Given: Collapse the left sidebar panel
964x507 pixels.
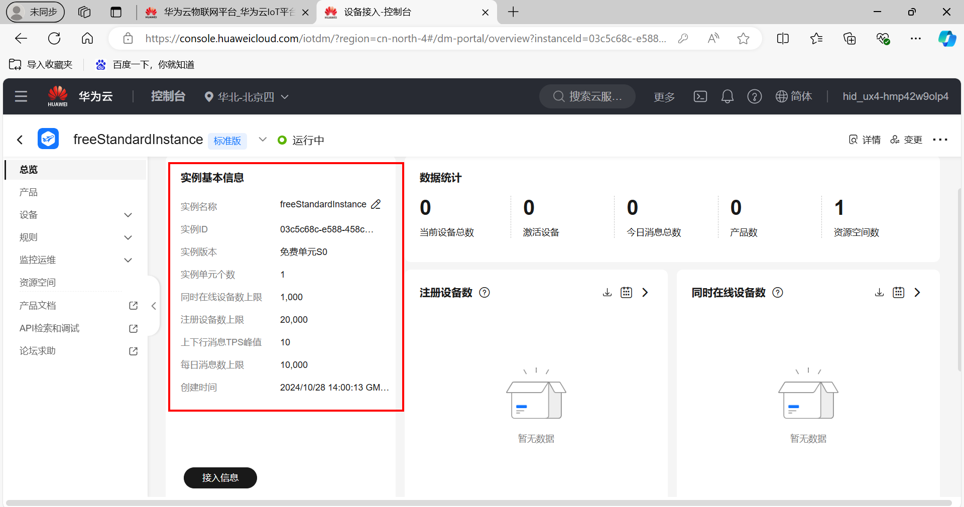Looking at the screenshot, I should [154, 306].
